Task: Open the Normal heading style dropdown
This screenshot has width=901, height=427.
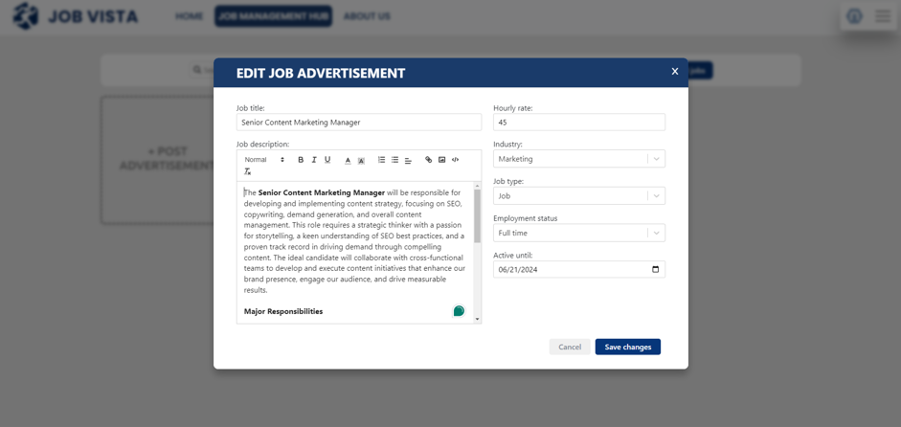Action: point(264,160)
